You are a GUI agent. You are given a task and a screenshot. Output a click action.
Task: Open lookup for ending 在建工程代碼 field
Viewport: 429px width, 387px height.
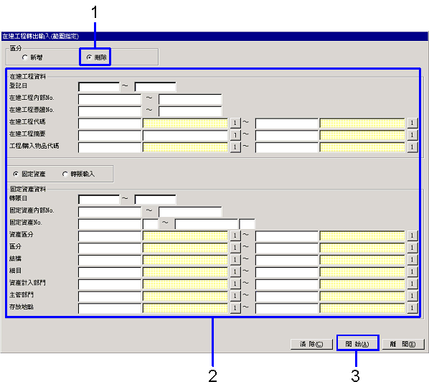(x=412, y=123)
